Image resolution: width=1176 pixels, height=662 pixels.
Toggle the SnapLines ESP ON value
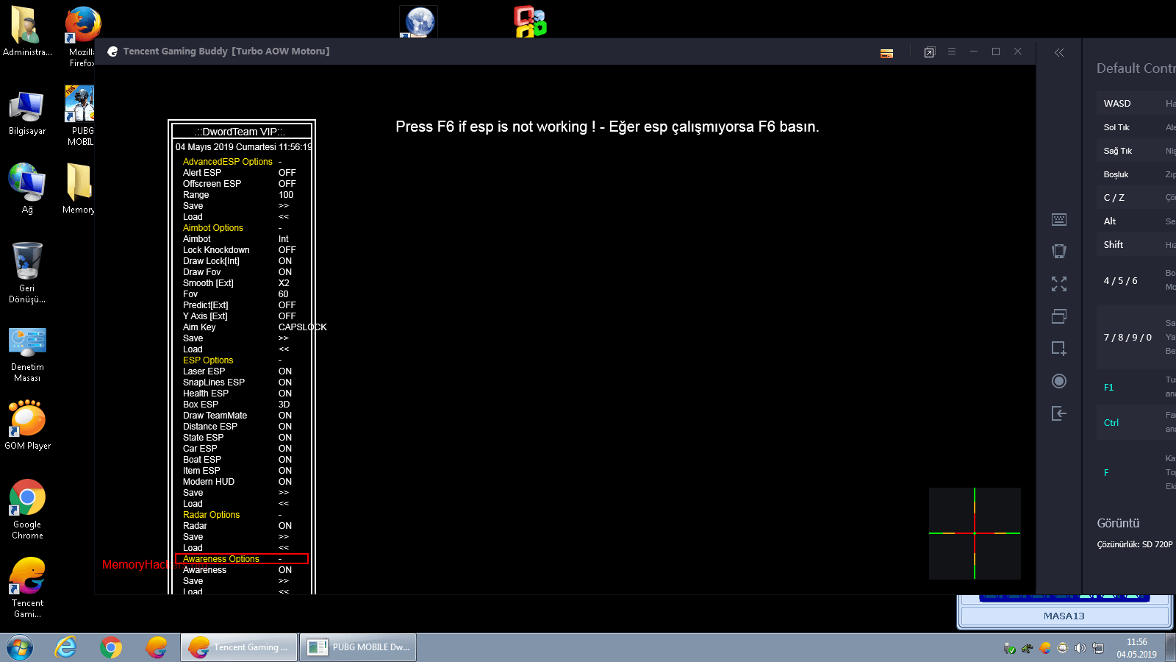click(x=285, y=382)
